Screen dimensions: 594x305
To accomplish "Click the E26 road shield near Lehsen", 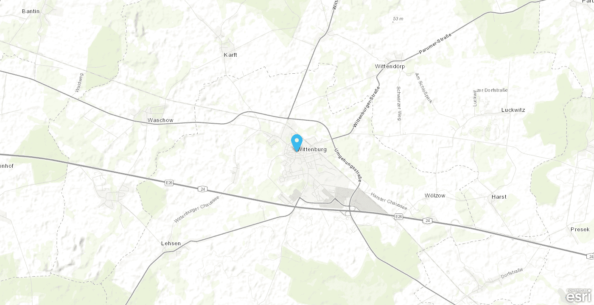I will point(169,183).
